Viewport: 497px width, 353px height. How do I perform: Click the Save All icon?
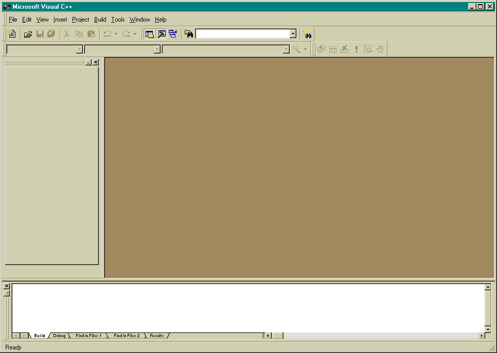[x=51, y=34]
